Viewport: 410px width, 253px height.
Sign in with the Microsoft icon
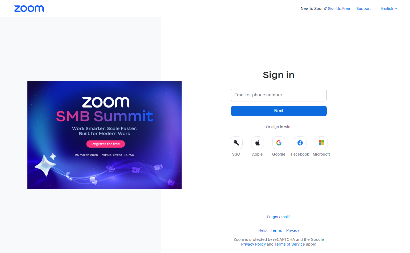[321, 143]
